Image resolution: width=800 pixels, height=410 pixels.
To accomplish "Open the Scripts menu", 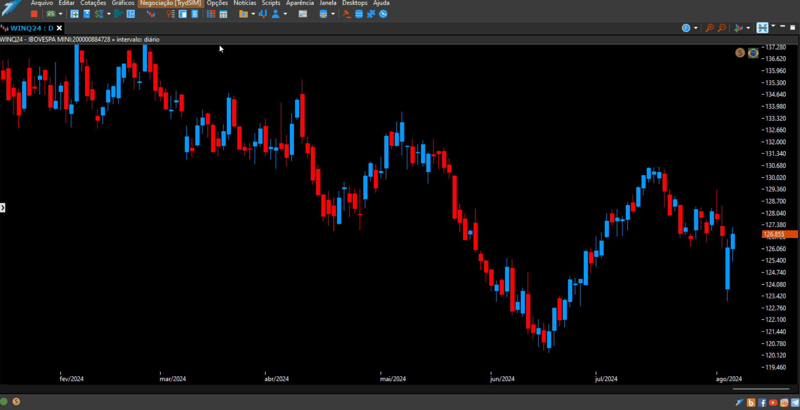I will click(x=271, y=3).
